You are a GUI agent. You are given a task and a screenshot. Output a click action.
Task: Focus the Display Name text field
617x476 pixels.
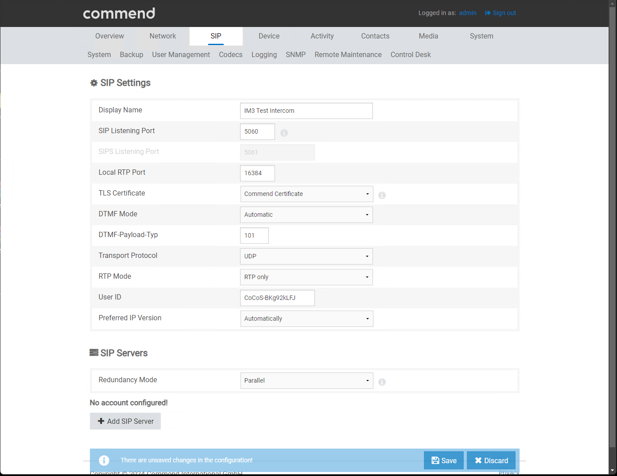[x=306, y=111]
